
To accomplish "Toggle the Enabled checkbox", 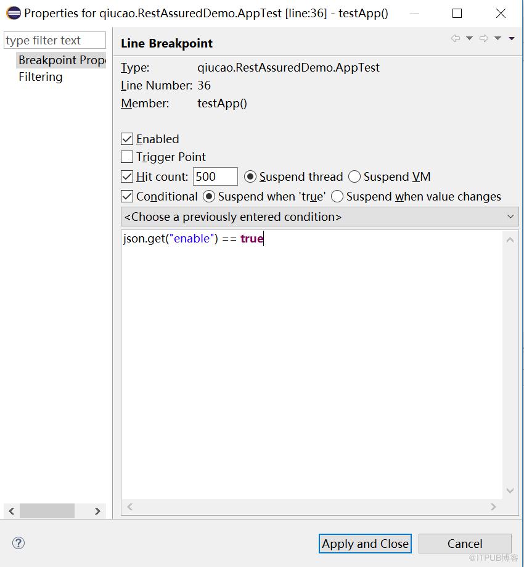I will [x=127, y=139].
